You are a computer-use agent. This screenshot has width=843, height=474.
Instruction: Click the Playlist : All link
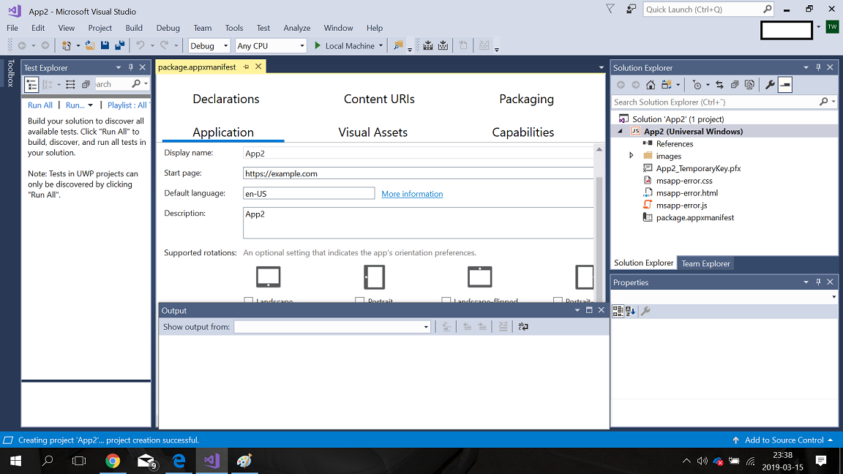[x=127, y=105]
